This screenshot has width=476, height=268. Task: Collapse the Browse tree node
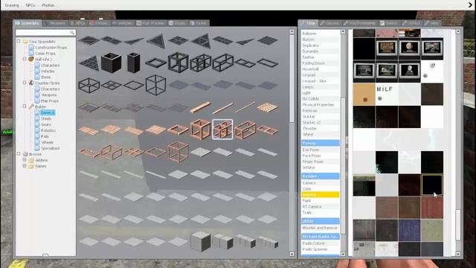19,154
